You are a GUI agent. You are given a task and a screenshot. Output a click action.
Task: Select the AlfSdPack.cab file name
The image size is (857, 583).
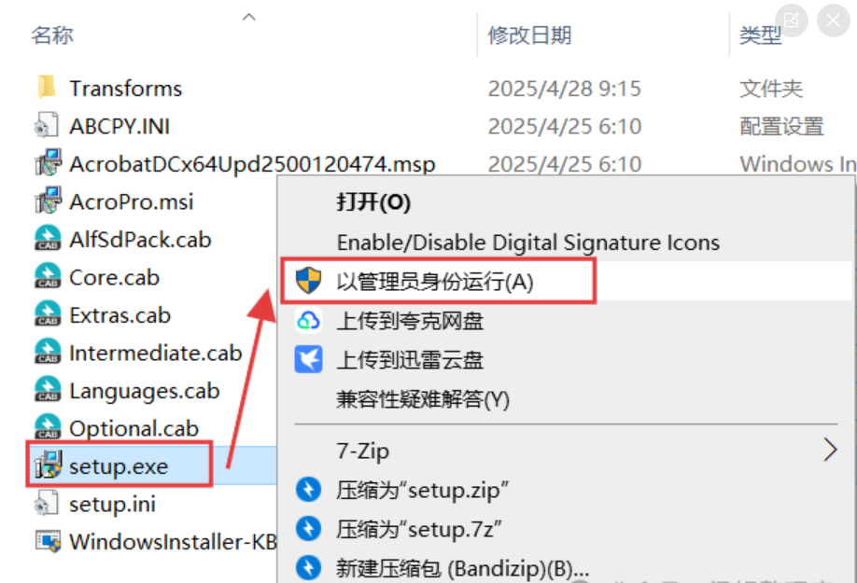tap(140, 240)
